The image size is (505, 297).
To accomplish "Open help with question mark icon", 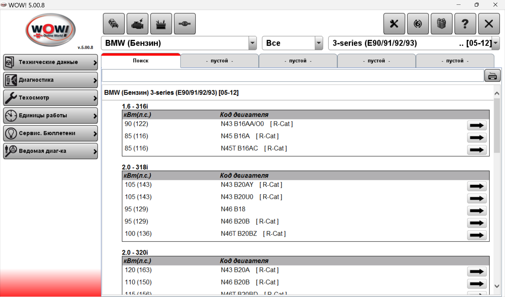I will pyautogui.click(x=465, y=24).
